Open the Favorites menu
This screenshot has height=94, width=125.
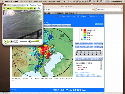(x=43, y=1)
